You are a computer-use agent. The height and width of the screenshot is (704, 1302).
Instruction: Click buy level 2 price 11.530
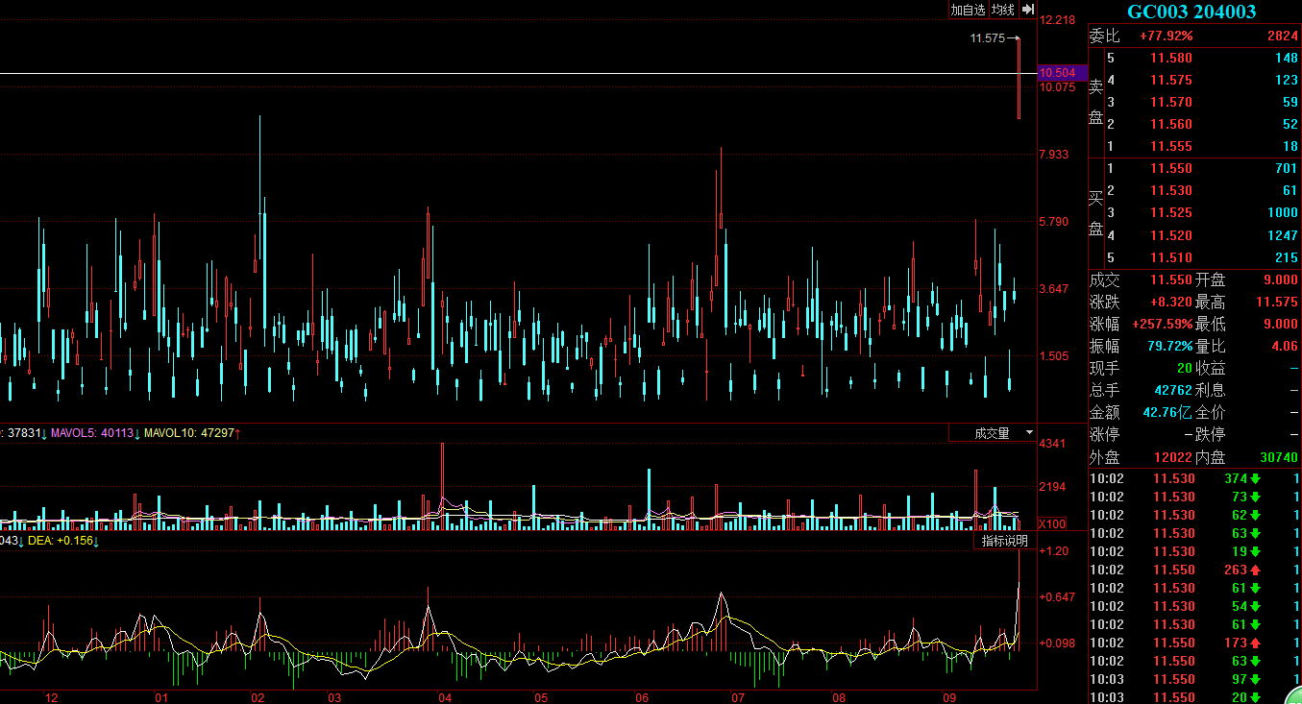tap(1171, 190)
